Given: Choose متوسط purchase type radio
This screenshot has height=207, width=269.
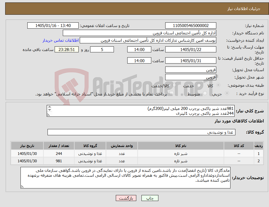Looking at the screenshot, I should (205, 93).
